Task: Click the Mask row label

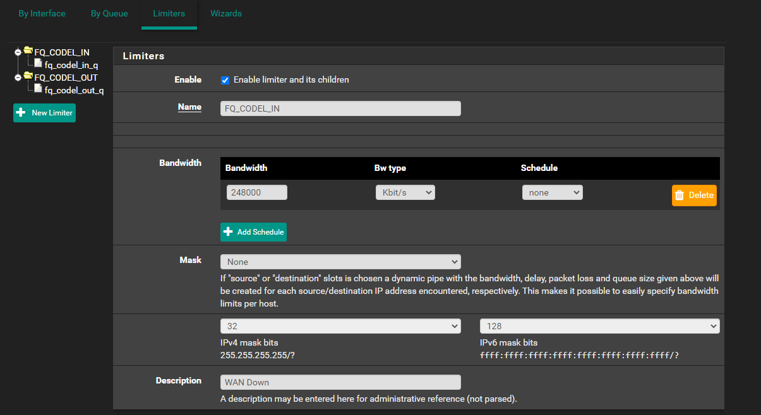Action: pyautogui.click(x=191, y=260)
